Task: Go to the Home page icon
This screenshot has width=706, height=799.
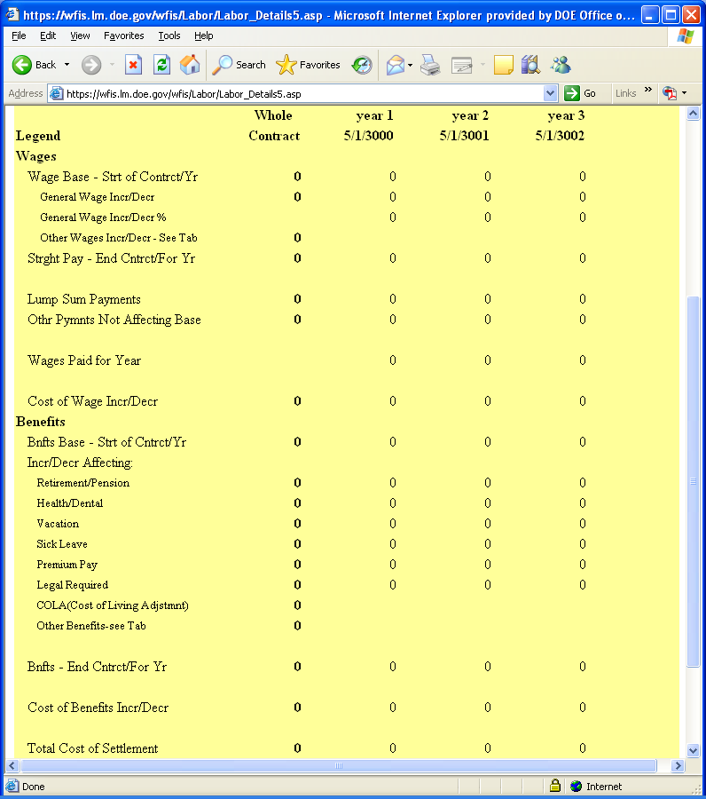Action: [x=190, y=65]
